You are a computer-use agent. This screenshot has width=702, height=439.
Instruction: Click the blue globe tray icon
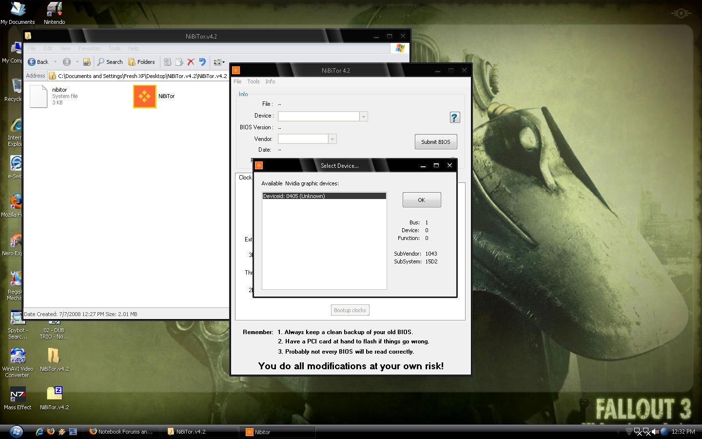664,432
